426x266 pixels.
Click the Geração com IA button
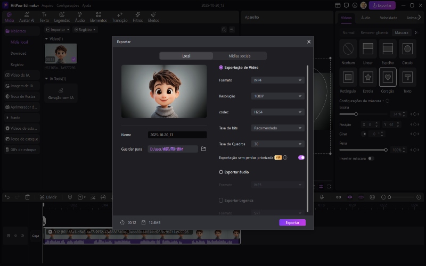(61, 93)
